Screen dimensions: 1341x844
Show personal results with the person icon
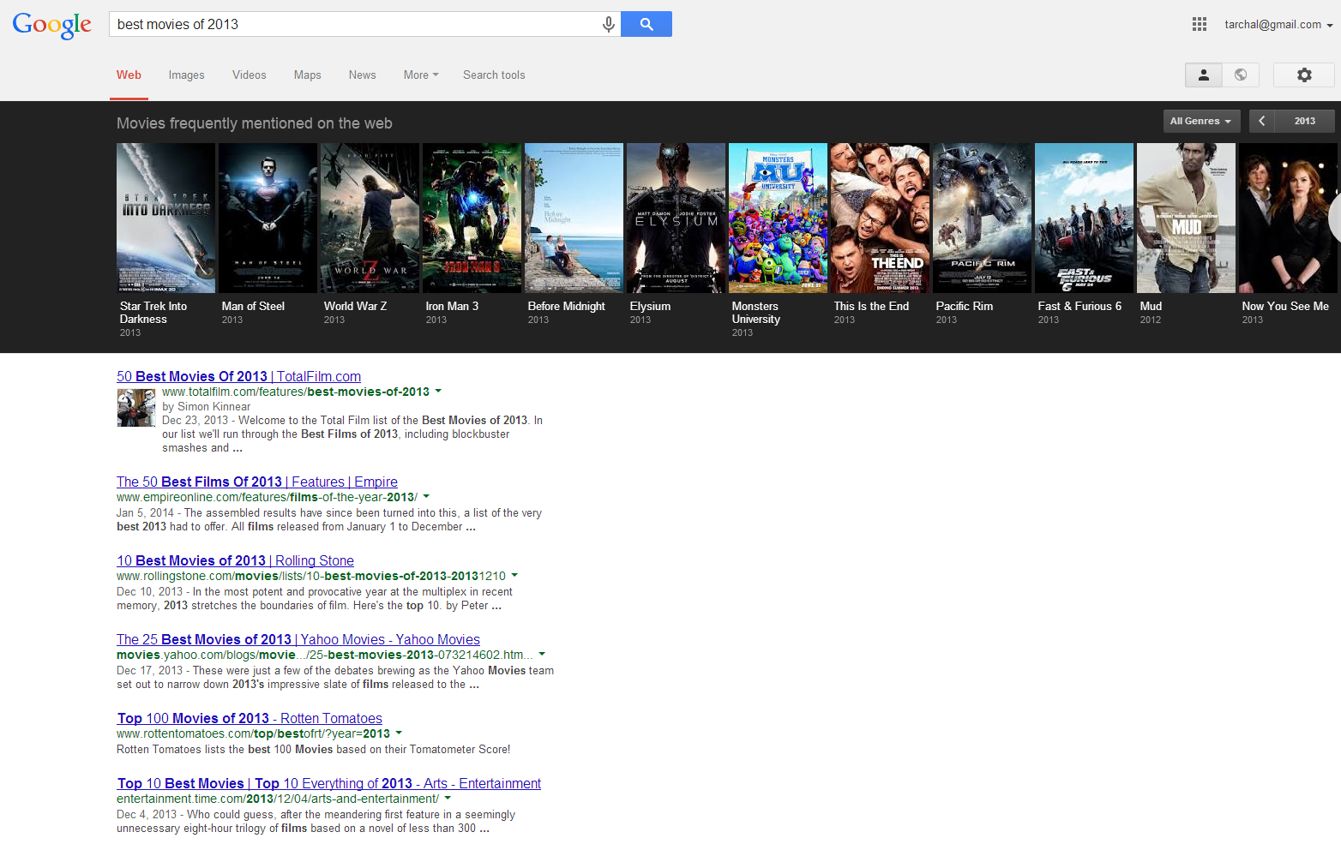(x=1204, y=75)
